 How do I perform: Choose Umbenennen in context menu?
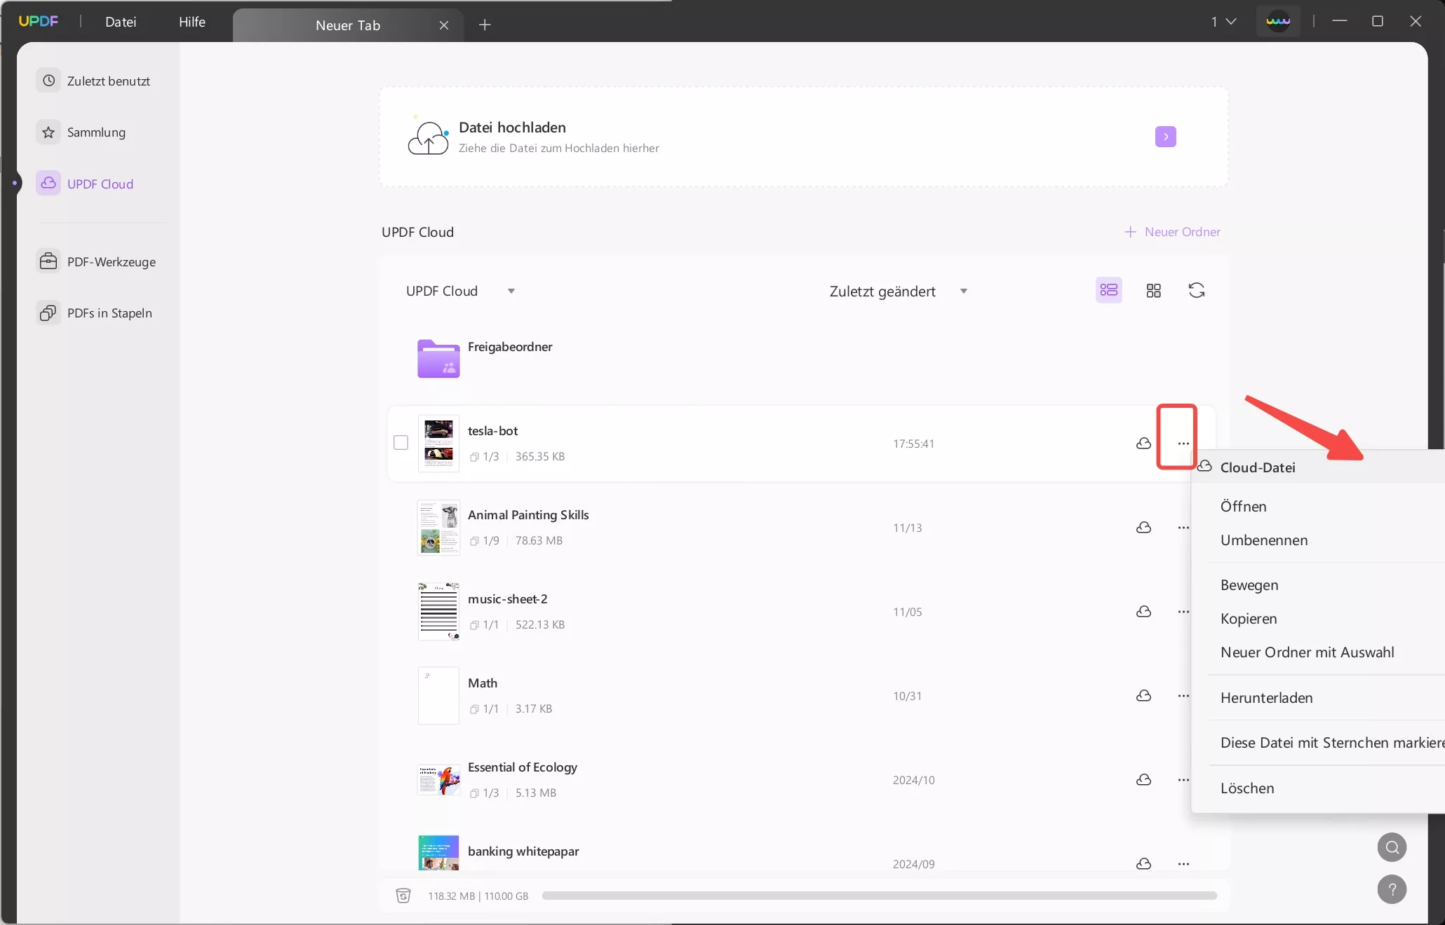pyautogui.click(x=1264, y=540)
